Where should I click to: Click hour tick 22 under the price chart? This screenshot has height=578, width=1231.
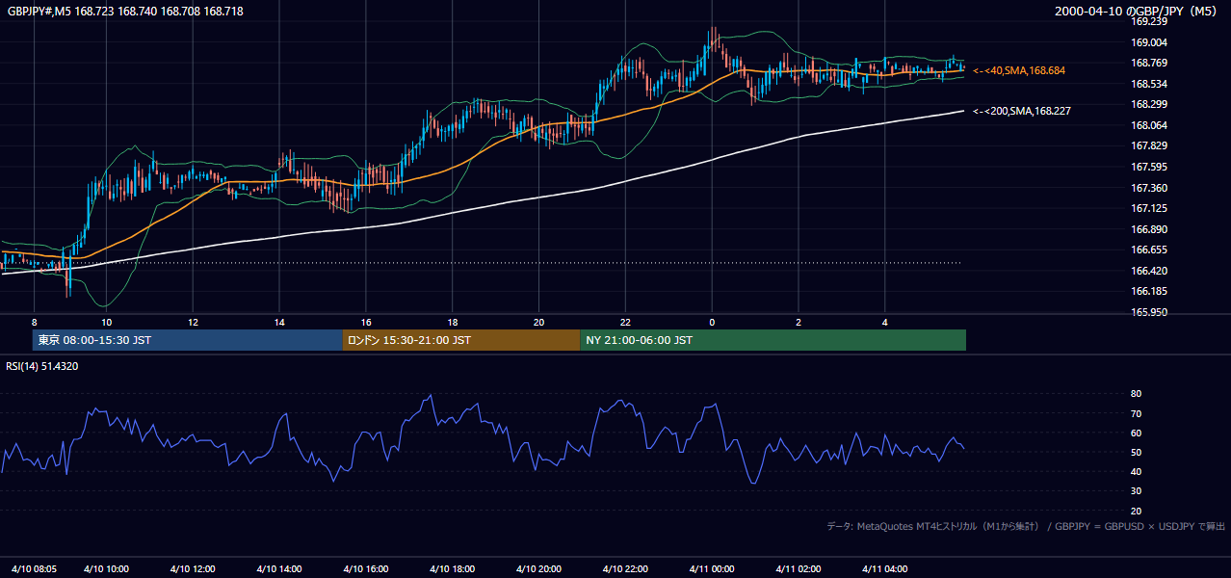626,322
